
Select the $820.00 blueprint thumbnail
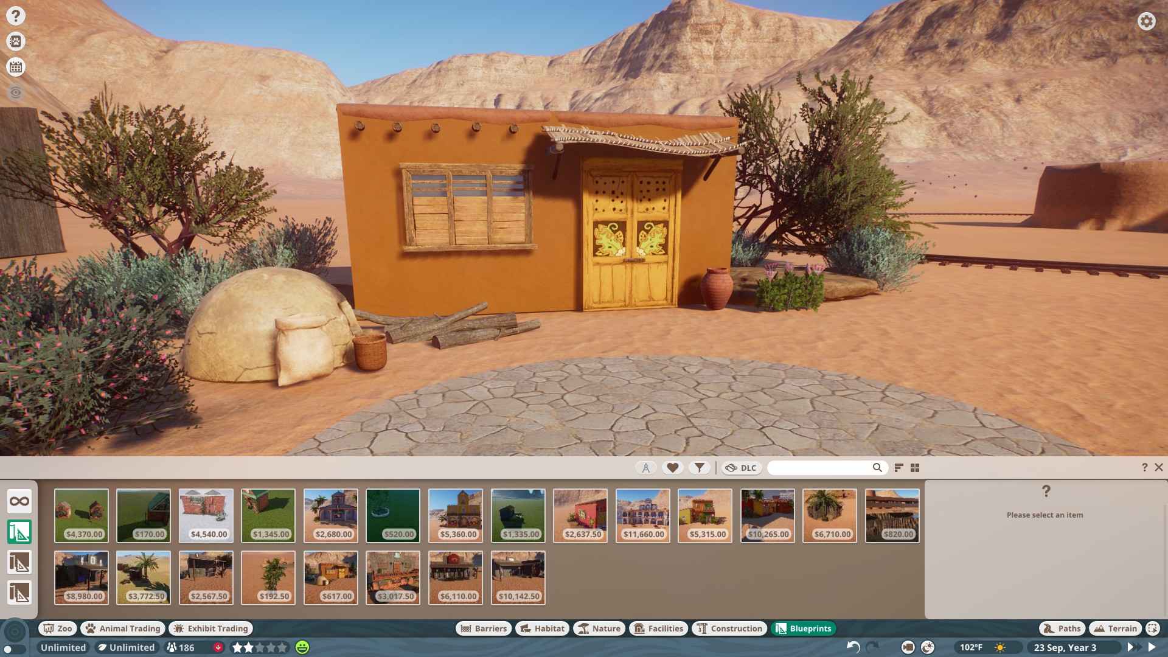click(892, 516)
